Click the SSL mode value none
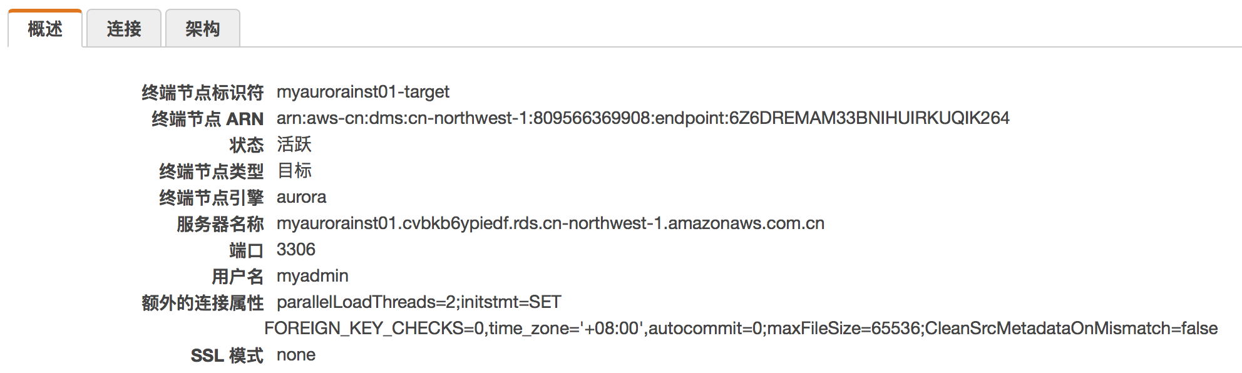The height and width of the screenshot is (373, 1242). click(x=296, y=355)
